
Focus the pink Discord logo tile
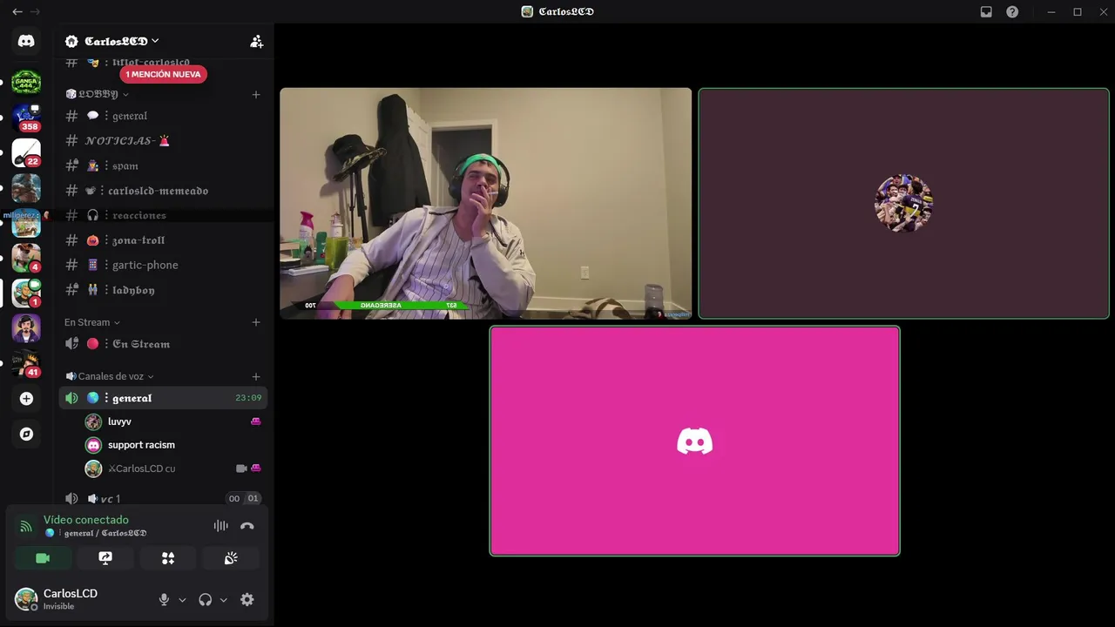(694, 441)
